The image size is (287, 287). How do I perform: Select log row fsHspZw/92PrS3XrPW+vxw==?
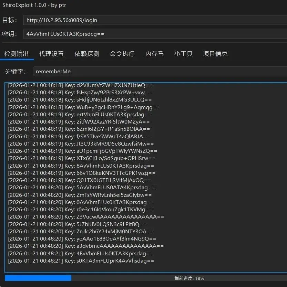(x=80, y=93)
